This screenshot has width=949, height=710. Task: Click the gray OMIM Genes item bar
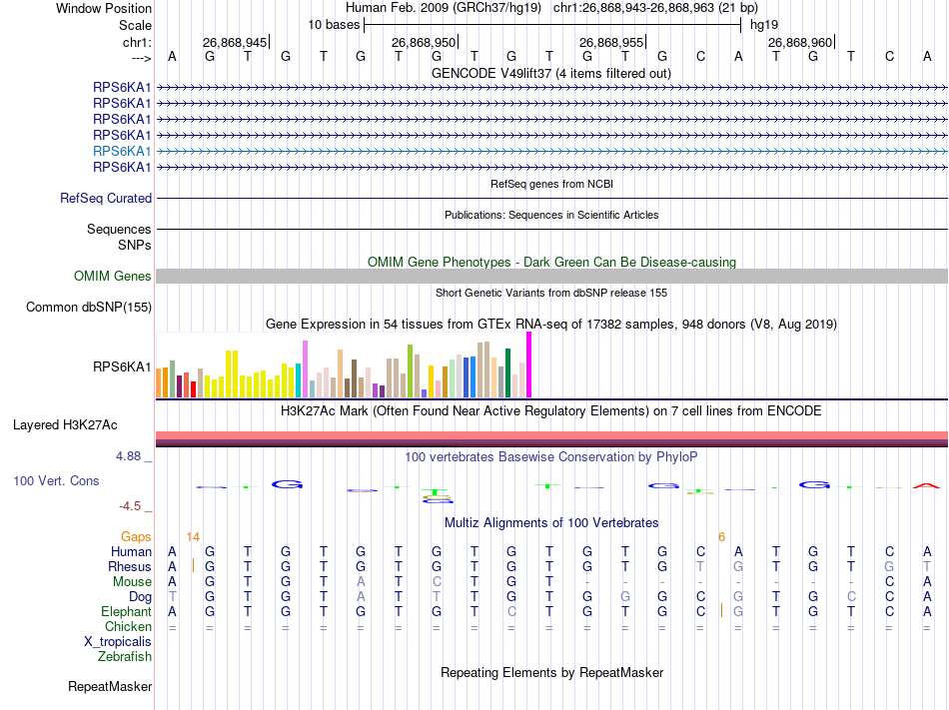tap(551, 277)
